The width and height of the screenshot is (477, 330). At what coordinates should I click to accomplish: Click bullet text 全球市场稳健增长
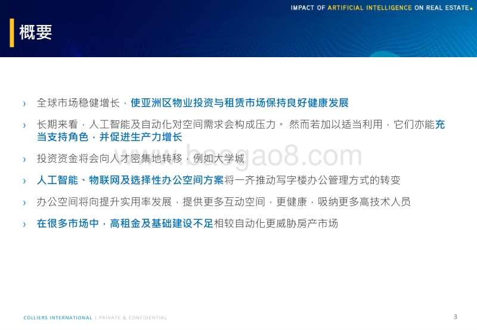[x=79, y=103]
